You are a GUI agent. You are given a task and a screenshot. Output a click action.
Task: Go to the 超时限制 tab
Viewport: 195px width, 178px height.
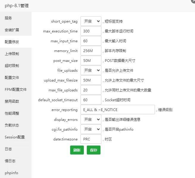tap(16, 65)
